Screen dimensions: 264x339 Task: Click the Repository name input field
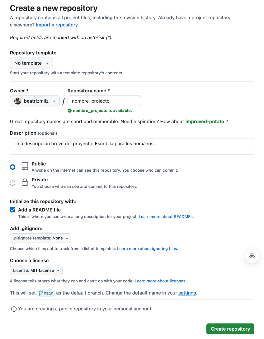point(104,101)
